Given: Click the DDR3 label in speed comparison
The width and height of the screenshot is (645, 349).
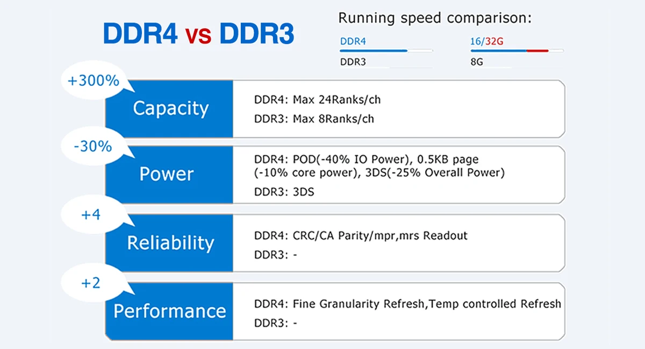Looking at the screenshot, I should [353, 62].
